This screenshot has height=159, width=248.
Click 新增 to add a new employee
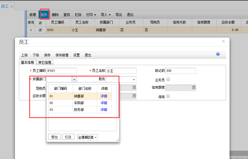pos(32,14)
